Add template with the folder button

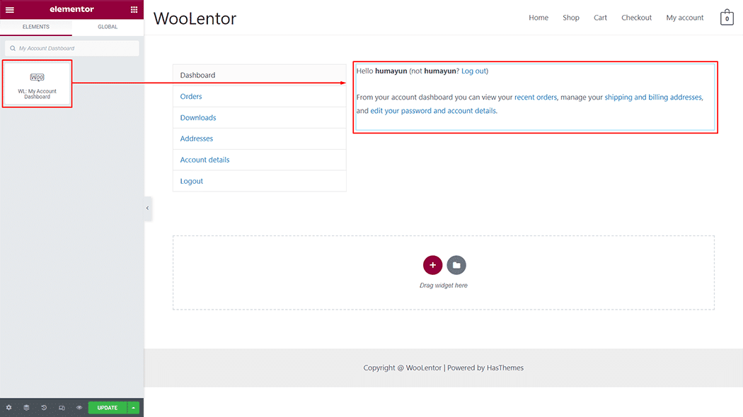pyautogui.click(x=456, y=265)
